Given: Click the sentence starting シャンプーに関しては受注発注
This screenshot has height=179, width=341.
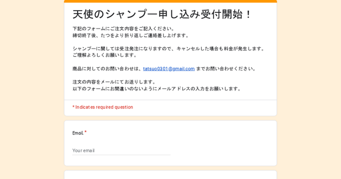Looking at the screenshot, I should click(x=168, y=49).
